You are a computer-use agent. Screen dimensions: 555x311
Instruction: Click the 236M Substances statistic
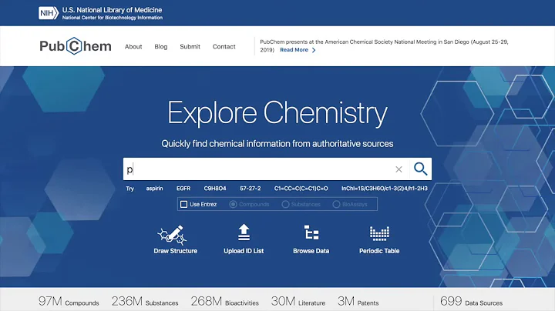coord(145,302)
